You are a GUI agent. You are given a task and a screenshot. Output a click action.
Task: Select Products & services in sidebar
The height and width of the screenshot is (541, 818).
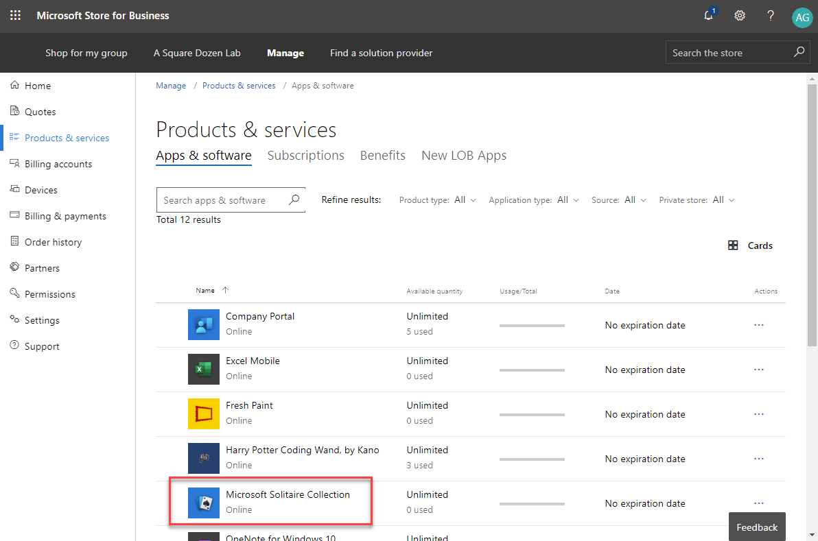point(67,138)
